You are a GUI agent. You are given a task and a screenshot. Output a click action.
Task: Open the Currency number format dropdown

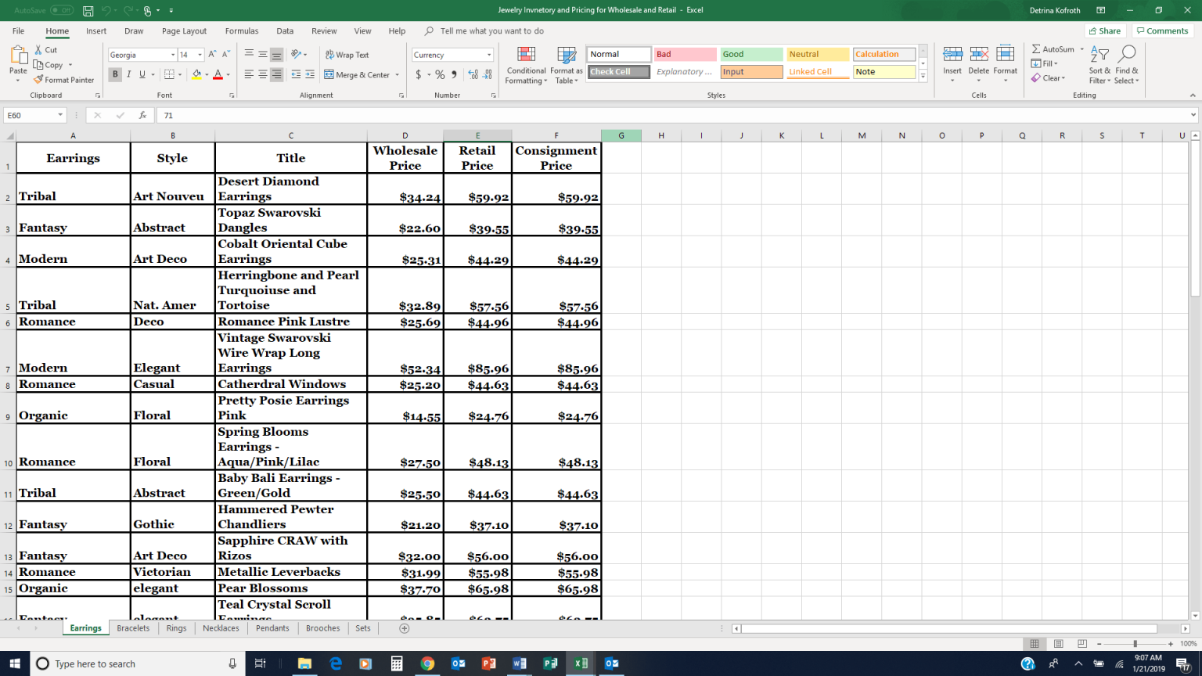coord(490,55)
